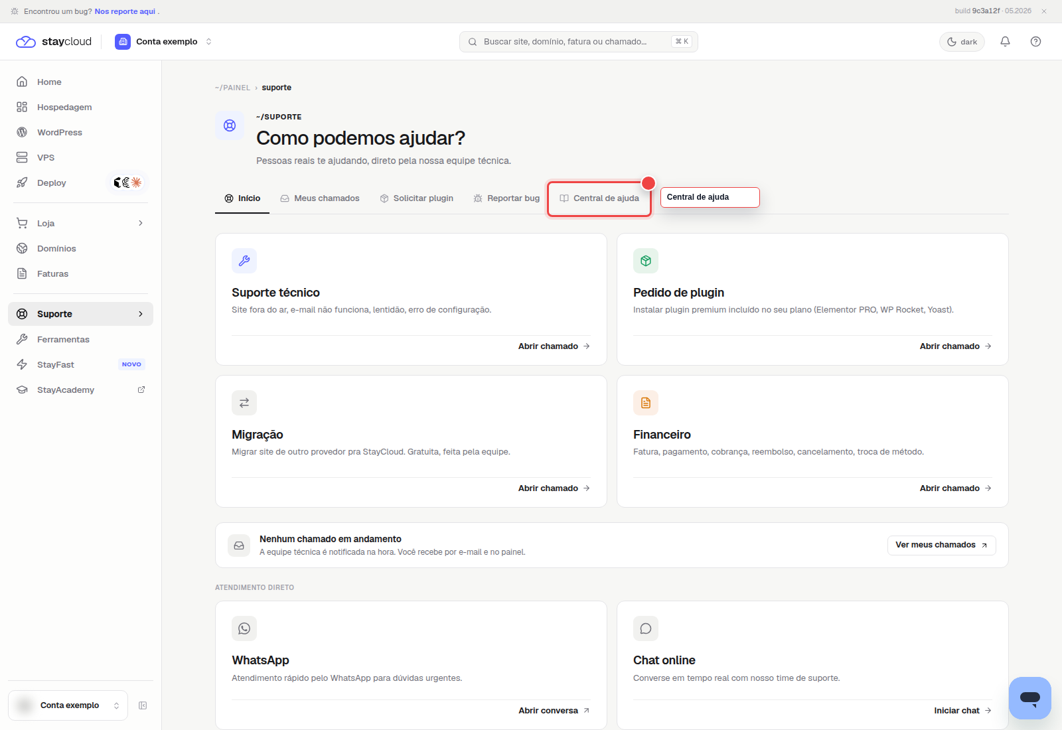Click the Financeiro document icon
Screen dimensions: 1062x730
pos(646,403)
